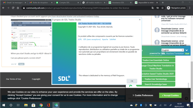The width and height of the screenshot is (193, 108).
Task: Click the Reply button under the post
Action: coord(21,64)
